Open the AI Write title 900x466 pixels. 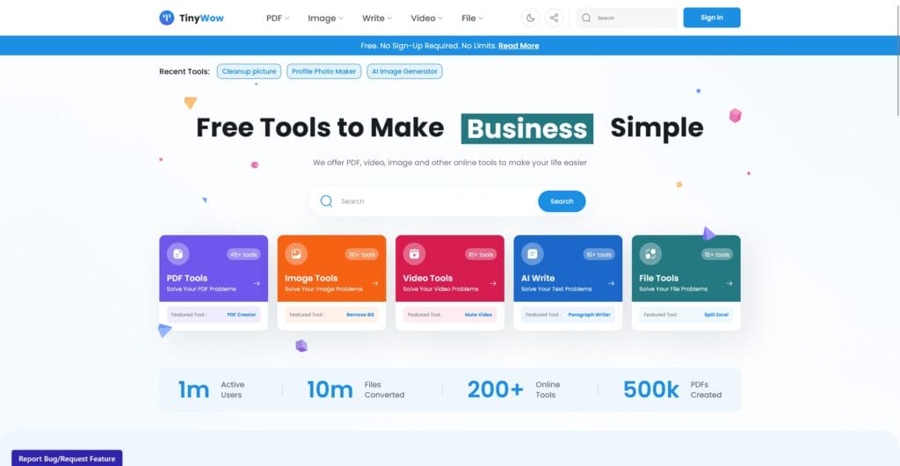click(x=538, y=278)
